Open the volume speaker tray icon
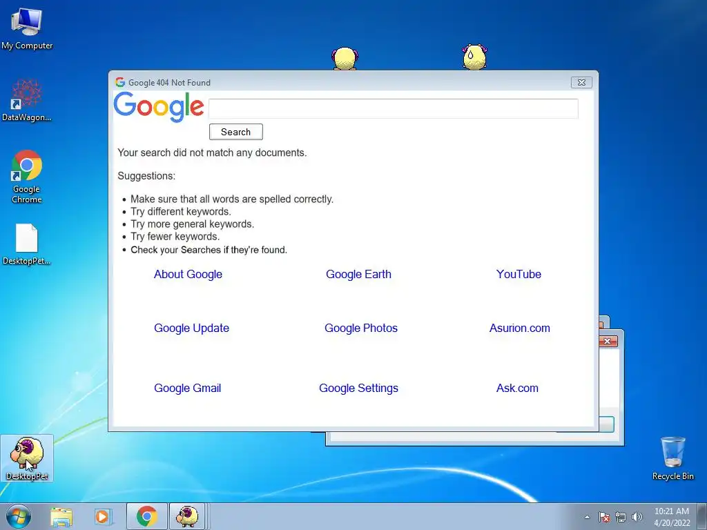Screen dimensions: 707x530 (637, 517)
